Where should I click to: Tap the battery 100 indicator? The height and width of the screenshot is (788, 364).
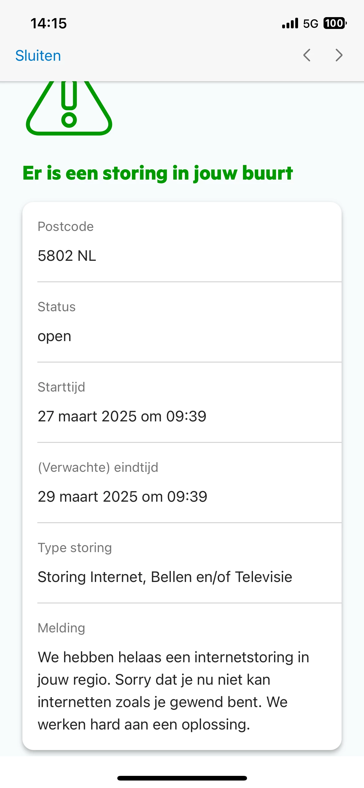(335, 23)
